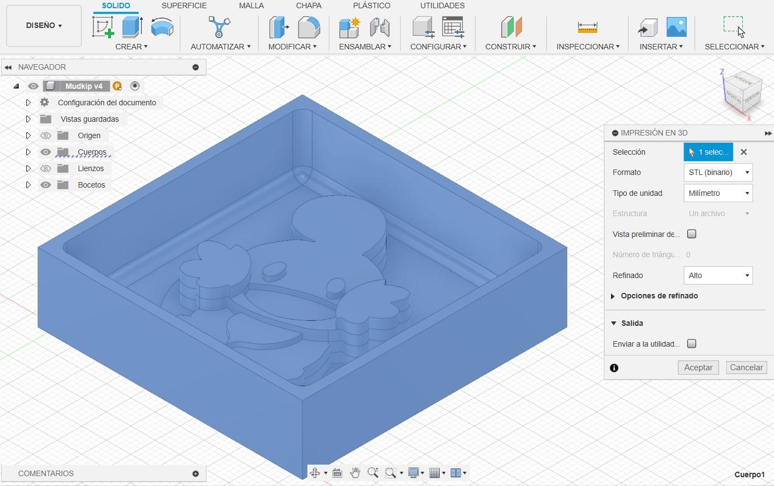Switch to the PLÁSTICO tab
This screenshot has width=774, height=486.
(372, 5)
